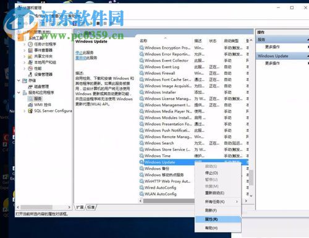Select the Windows Presentation Foundation row
Viewport: 309px width, 238px height.
point(193,124)
